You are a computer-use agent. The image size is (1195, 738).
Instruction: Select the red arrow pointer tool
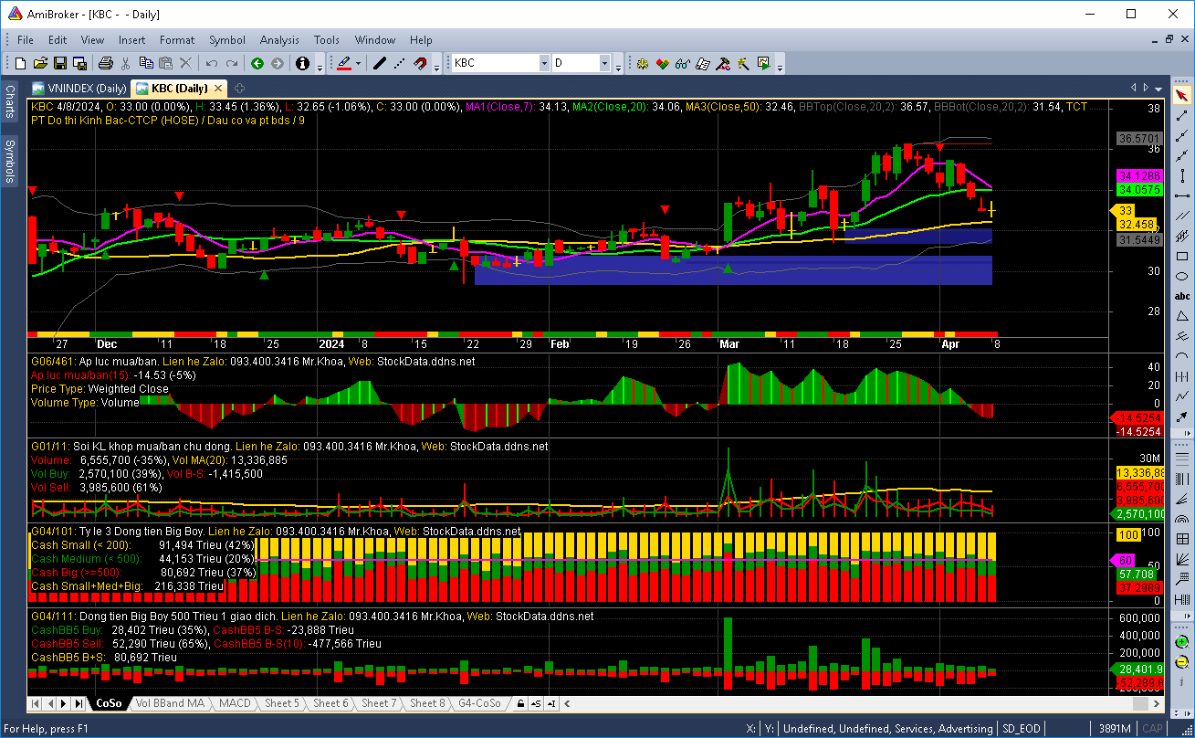1182,95
